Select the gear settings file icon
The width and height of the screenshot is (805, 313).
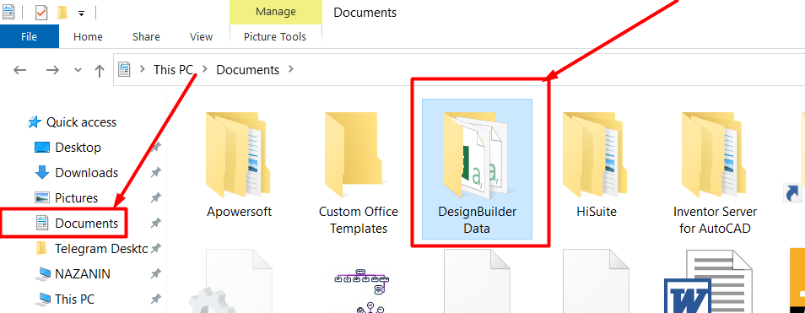(x=230, y=281)
